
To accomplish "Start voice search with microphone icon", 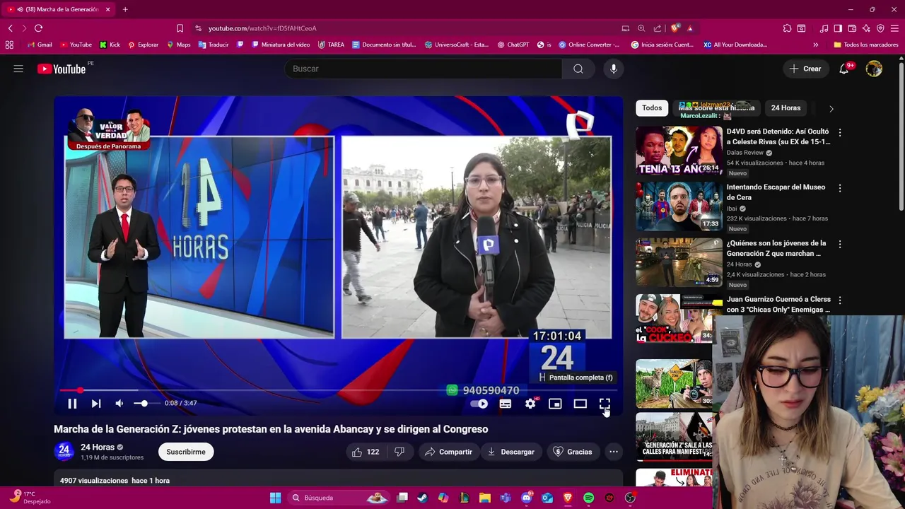I will click(614, 69).
